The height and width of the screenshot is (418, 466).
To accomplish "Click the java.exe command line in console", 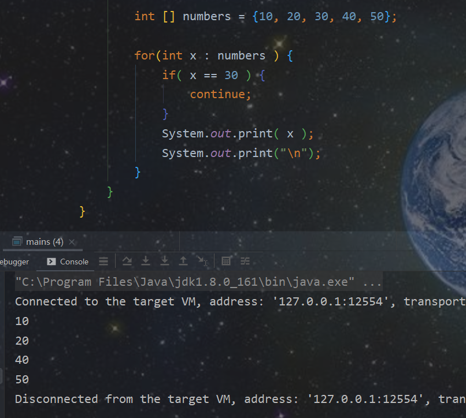I will coord(198,282).
